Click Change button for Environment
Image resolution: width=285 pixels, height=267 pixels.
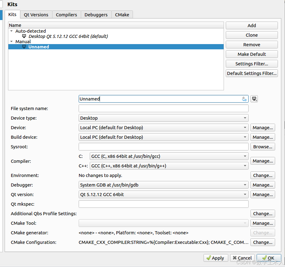click(x=263, y=175)
